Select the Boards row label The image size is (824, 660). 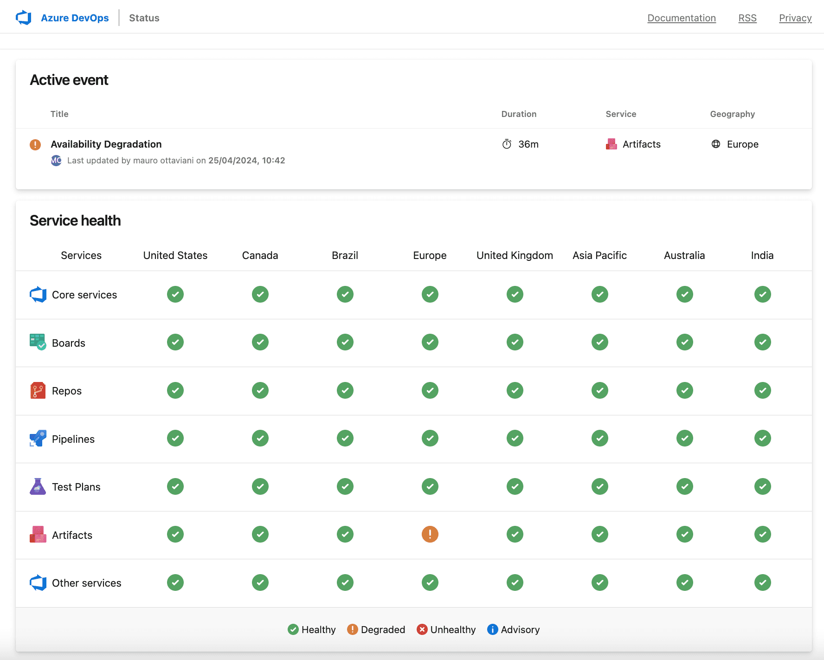tap(69, 343)
